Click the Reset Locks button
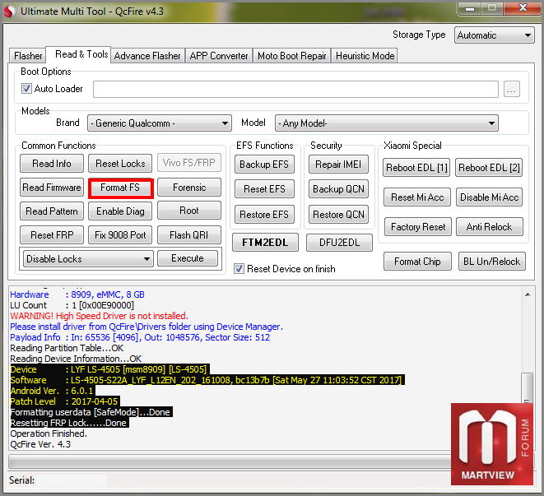Screen dimensions: 544x496 click(120, 163)
